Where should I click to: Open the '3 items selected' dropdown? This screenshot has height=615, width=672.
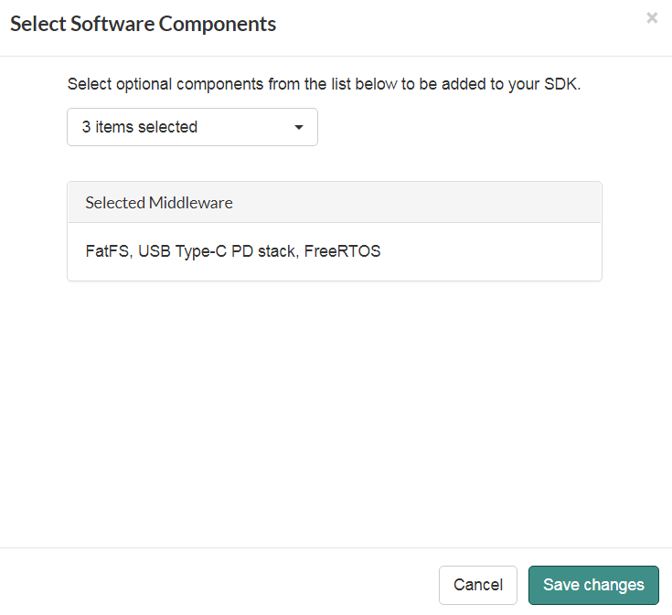coord(192,127)
